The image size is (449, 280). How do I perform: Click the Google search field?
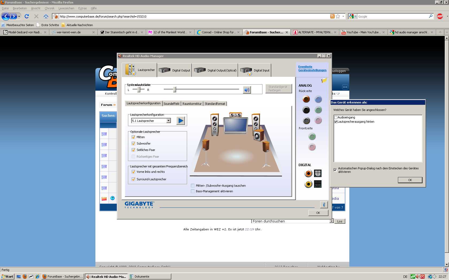(393, 17)
